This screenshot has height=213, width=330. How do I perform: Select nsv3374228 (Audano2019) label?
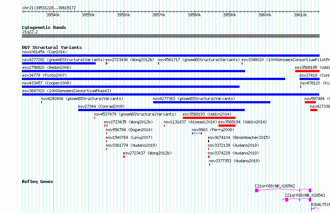pos(233,153)
